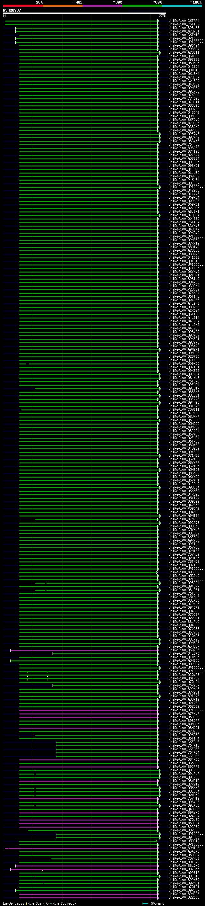Select the UniRef100_P93324 entry
Image resolution: width=205 pixels, height=906 pixels.
pos(184,49)
